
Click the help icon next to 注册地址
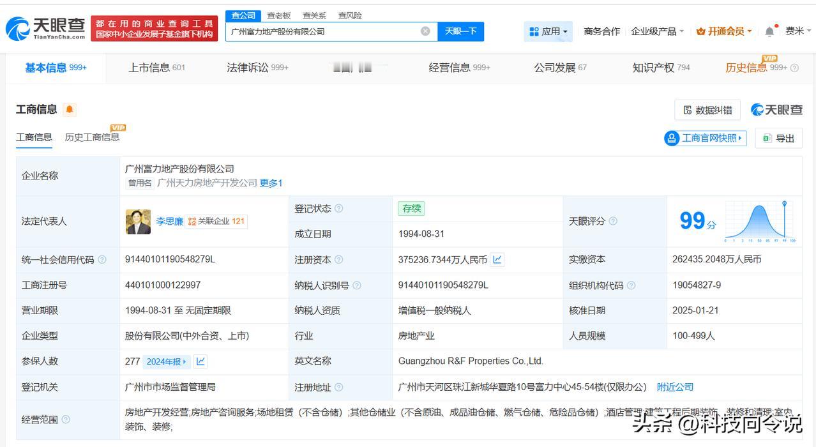(339, 388)
